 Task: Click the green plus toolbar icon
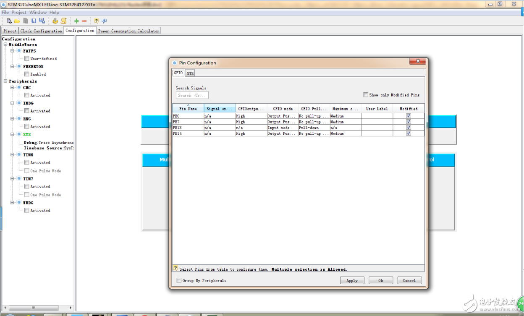(x=76, y=21)
